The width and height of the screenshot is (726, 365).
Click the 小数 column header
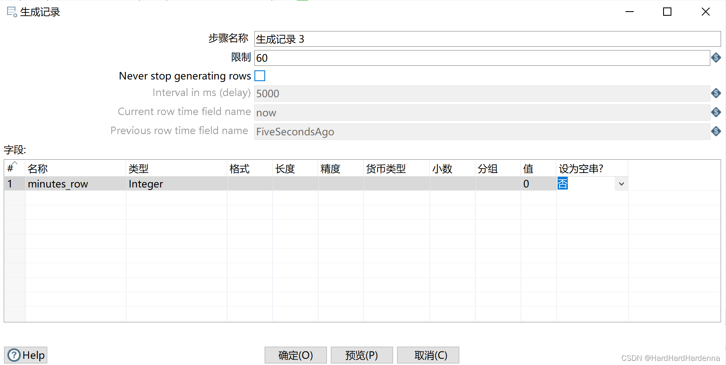453,168
